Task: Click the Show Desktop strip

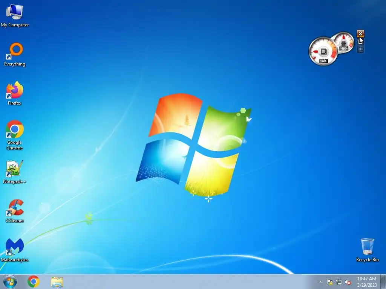Action: (383, 281)
